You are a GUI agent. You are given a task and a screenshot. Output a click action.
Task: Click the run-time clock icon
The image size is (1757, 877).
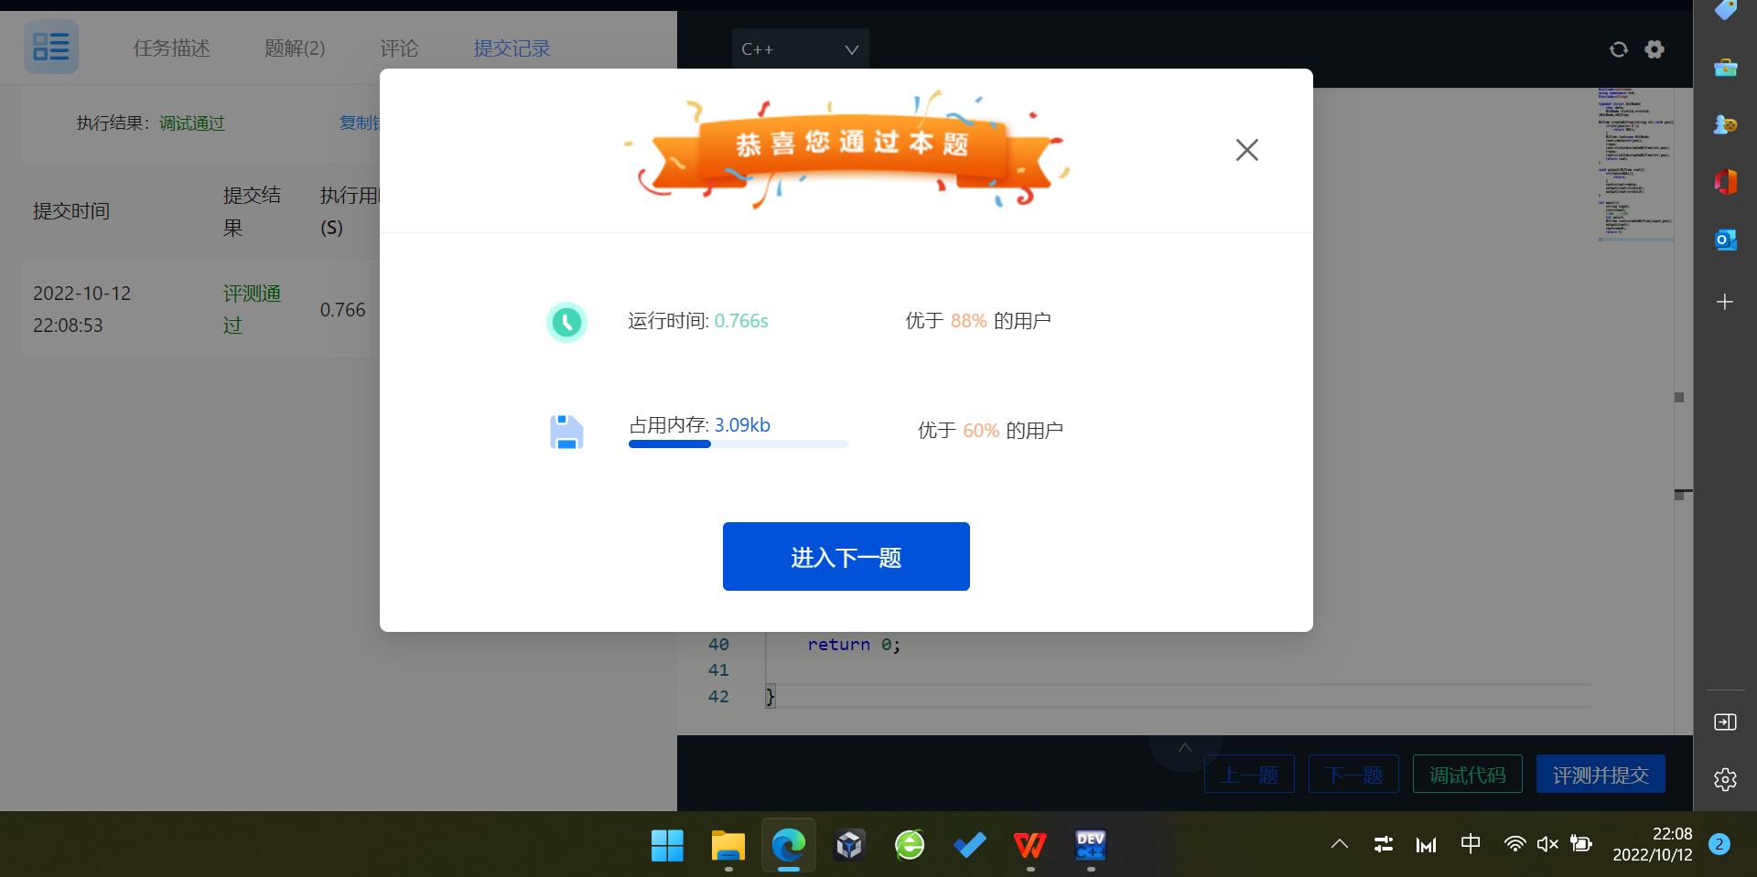point(566,322)
